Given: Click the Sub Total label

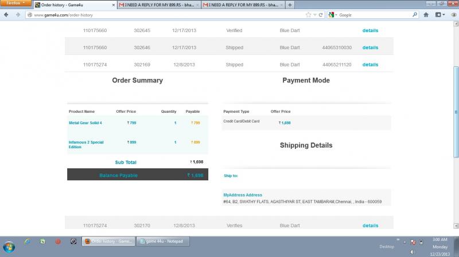Looking at the screenshot, I should point(126,162).
